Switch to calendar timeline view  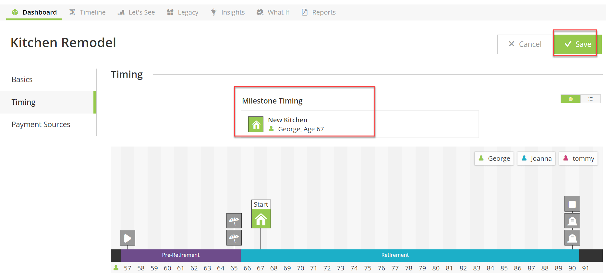(x=571, y=99)
